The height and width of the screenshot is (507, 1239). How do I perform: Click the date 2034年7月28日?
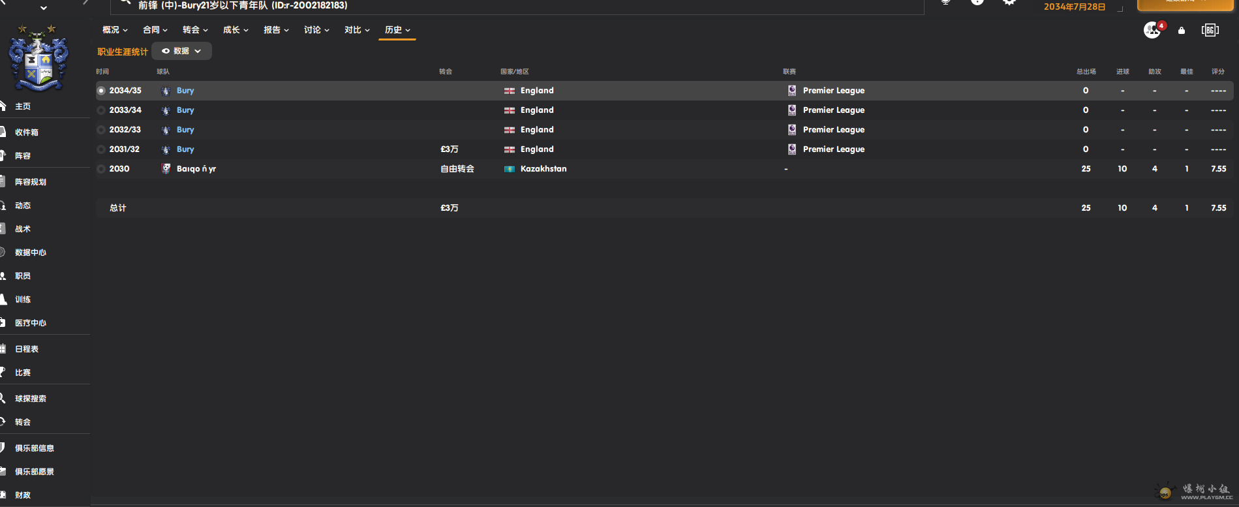click(1075, 7)
